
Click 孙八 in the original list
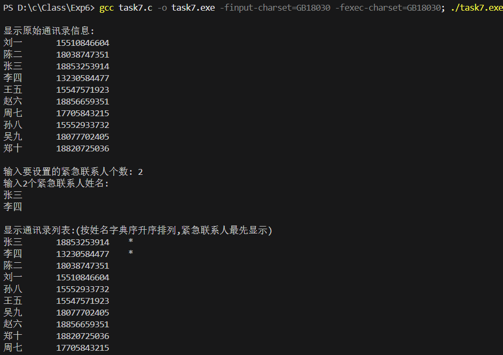coord(13,125)
